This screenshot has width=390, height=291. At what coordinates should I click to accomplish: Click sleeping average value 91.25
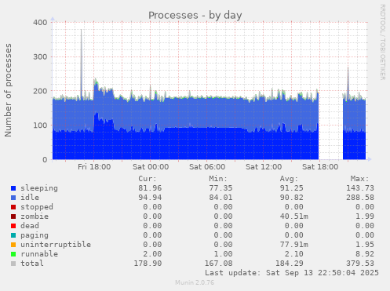click(x=292, y=188)
